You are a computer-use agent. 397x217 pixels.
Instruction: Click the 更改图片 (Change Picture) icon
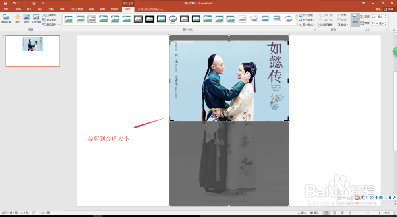pos(50,20)
